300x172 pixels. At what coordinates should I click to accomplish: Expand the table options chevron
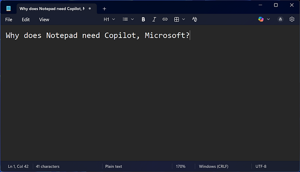184,19
